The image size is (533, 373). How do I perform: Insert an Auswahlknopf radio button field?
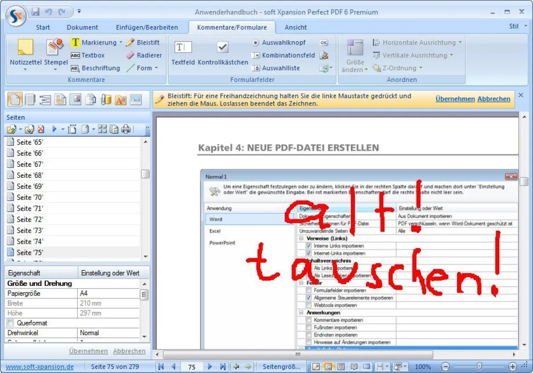[x=279, y=43]
